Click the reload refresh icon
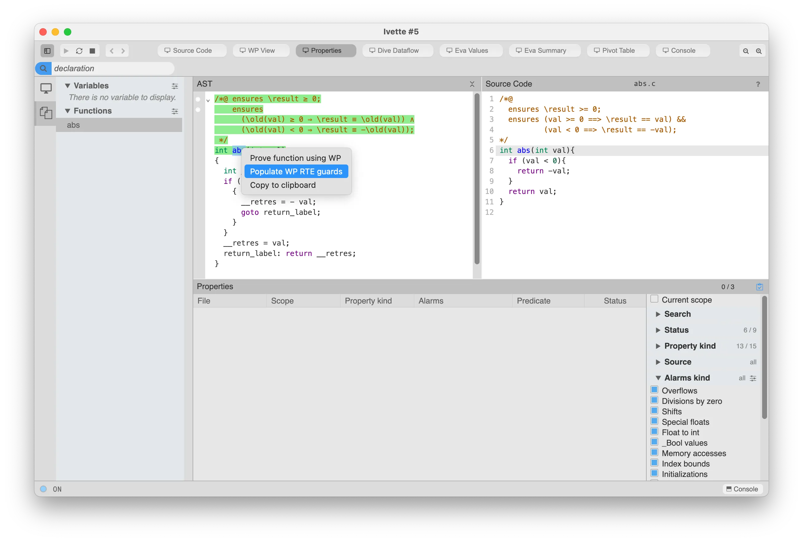 click(79, 51)
